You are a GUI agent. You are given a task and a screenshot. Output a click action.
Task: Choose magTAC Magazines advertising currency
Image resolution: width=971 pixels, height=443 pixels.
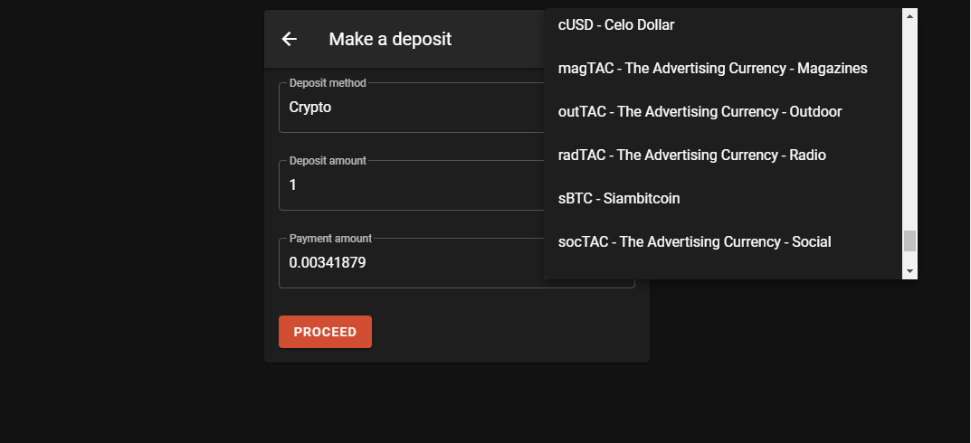coord(723,68)
